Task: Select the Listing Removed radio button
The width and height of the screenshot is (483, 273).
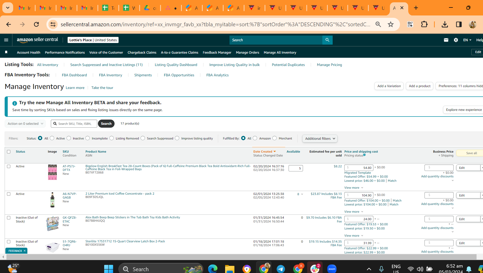Action: [112, 138]
